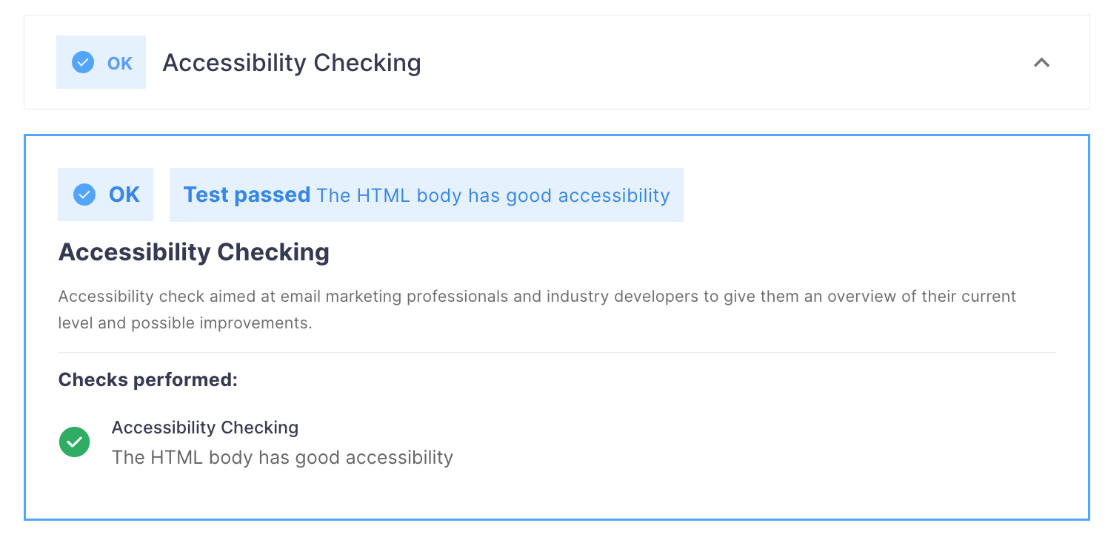Click the blue checkmark icon in panel OK badge
This screenshot has height=537, width=1108.
coord(84,195)
